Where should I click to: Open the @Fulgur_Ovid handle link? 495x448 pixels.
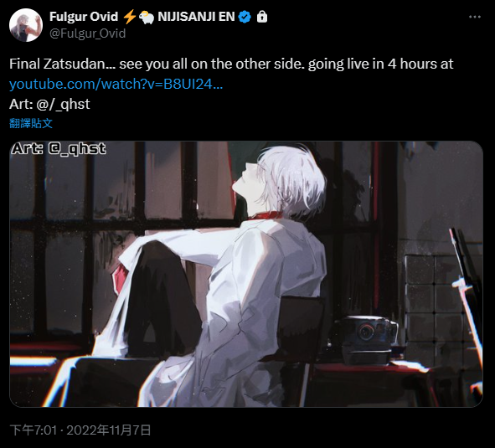[87, 33]
